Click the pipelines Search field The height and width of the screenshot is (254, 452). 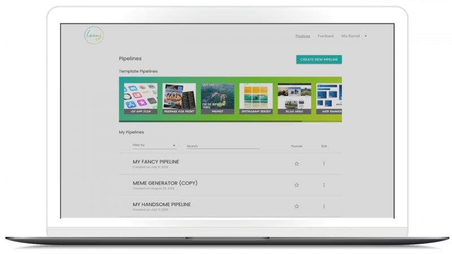tap(223, 146)
